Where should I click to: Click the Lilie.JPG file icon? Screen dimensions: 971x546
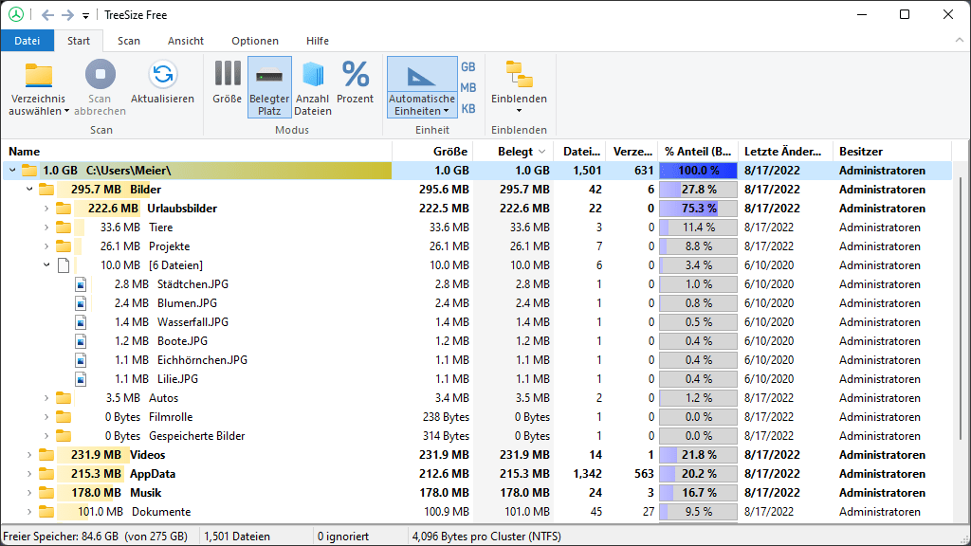[x=81, y=379]
